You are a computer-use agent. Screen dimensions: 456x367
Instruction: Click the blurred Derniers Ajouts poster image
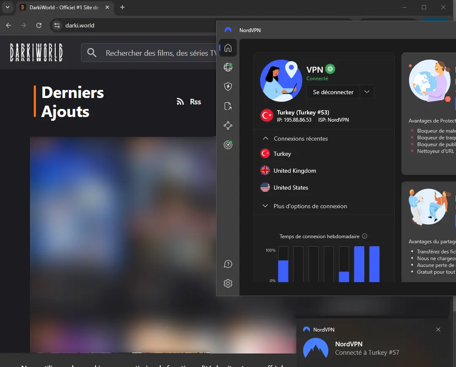tap(123, 244)
